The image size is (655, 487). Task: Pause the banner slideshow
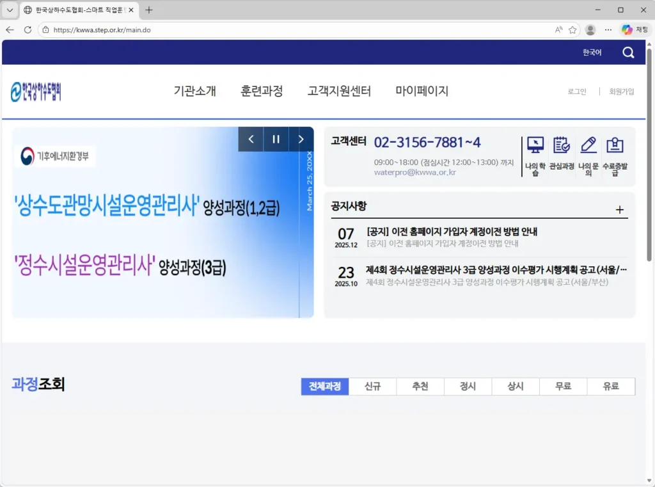tap(276, 138)
